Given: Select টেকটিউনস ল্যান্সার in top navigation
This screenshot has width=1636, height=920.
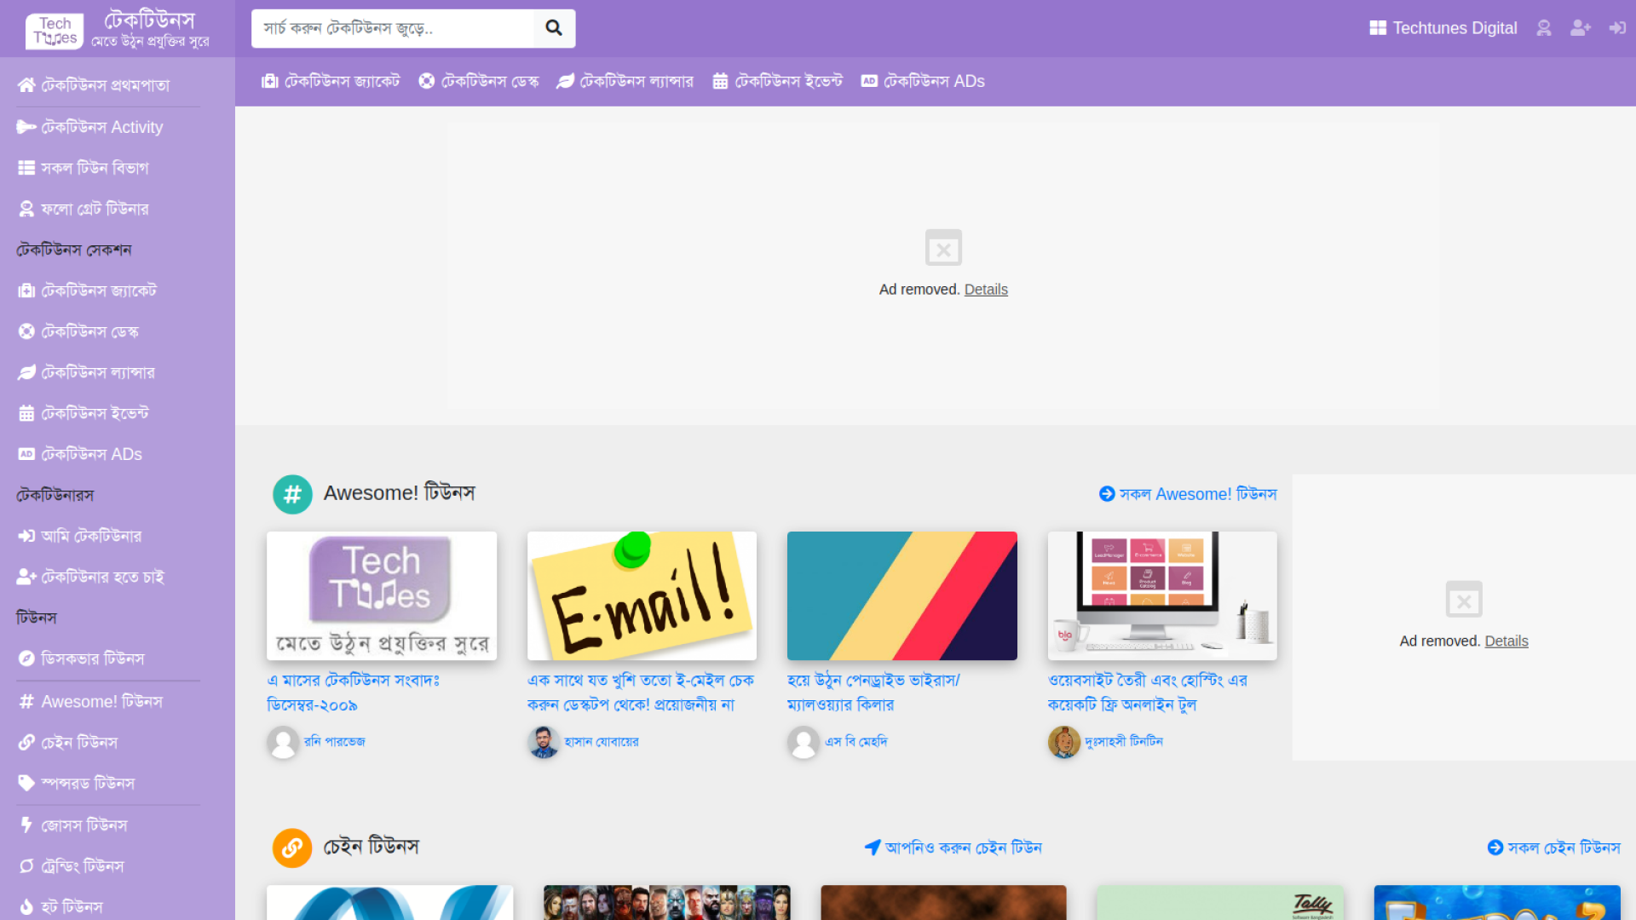Looking at the screenshot, I should click(x=625, y=81).
